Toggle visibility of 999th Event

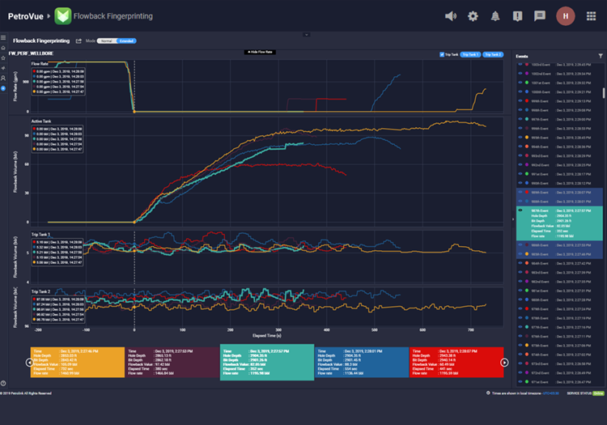520,101
